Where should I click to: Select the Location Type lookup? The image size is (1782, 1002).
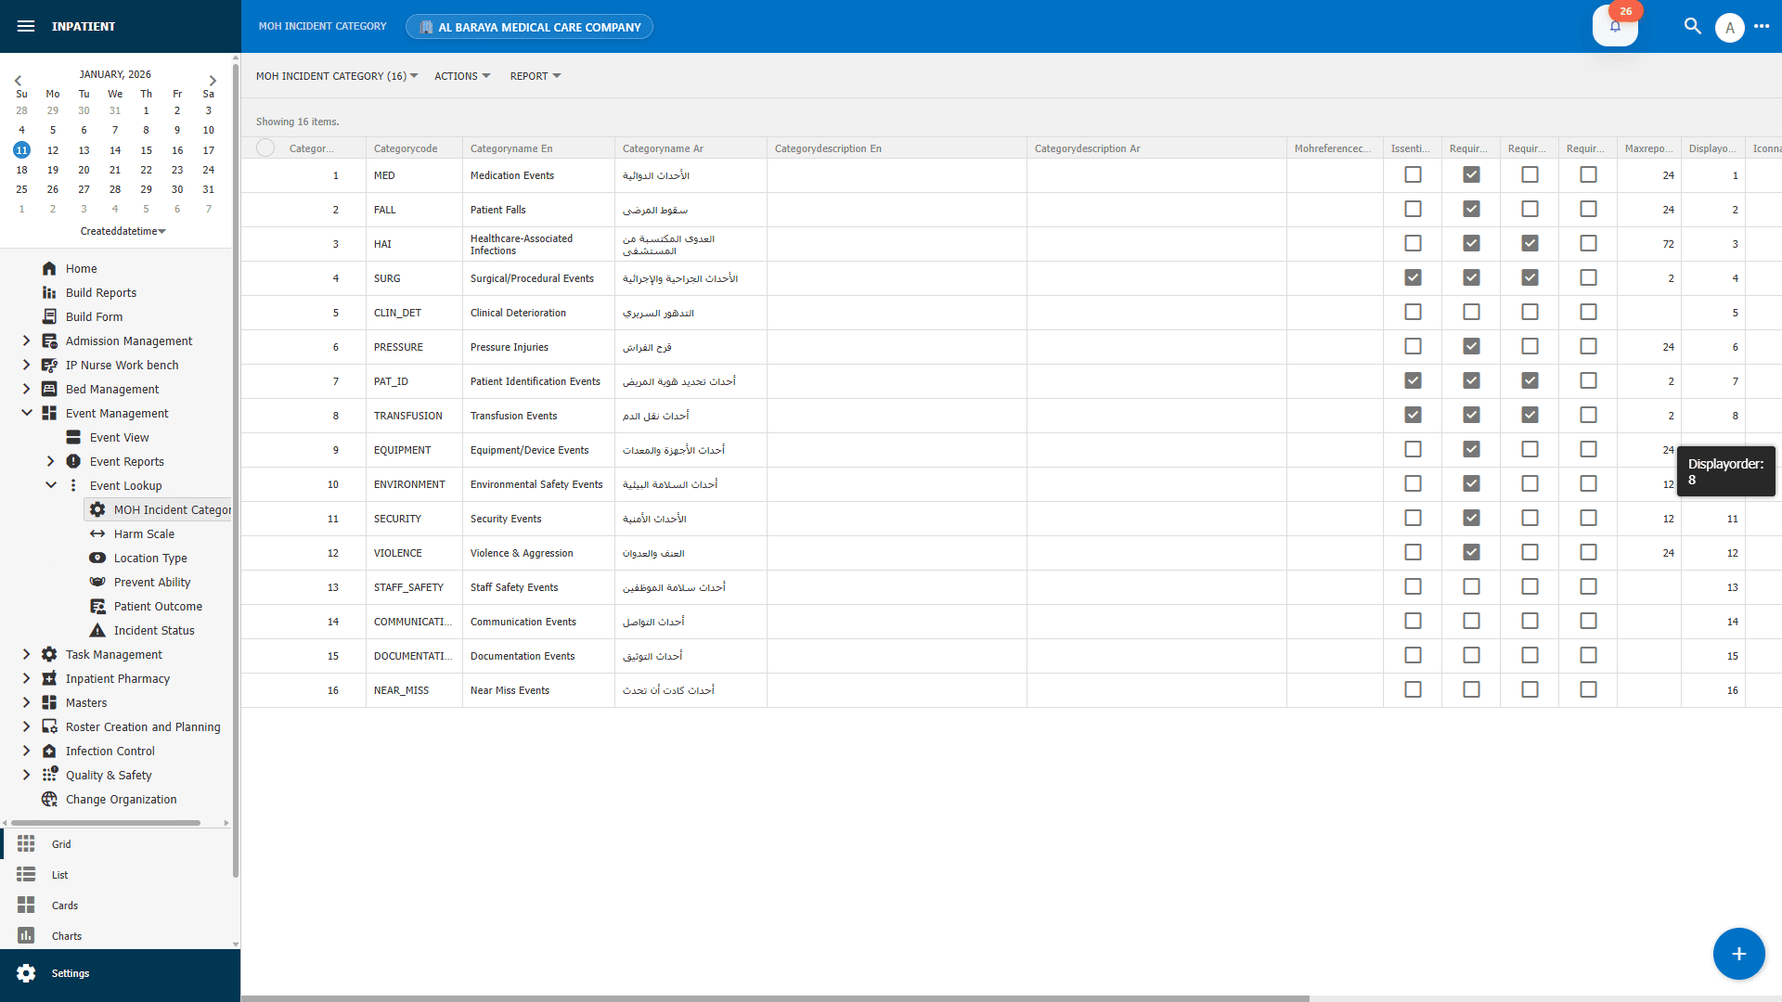[x=148, y=558]
